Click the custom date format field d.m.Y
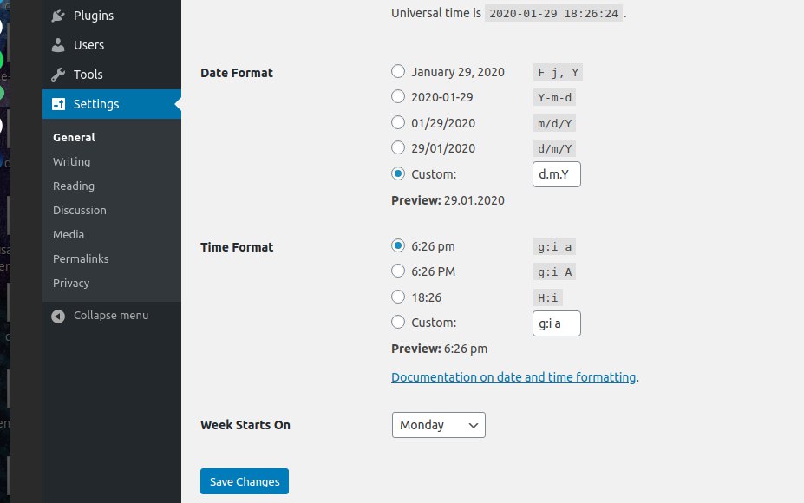The height and width of the screenshot is (503, 804). (x=557, y=174)
